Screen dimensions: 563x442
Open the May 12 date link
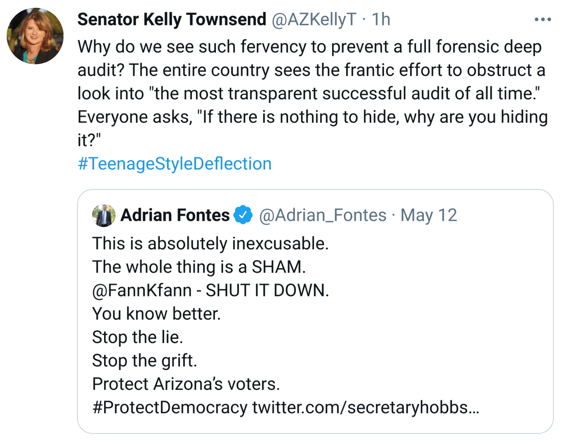(429, 215)
